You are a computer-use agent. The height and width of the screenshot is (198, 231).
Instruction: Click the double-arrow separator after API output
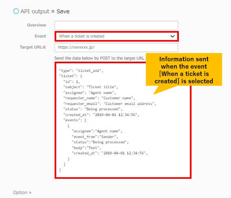click(x=53, y=11)
